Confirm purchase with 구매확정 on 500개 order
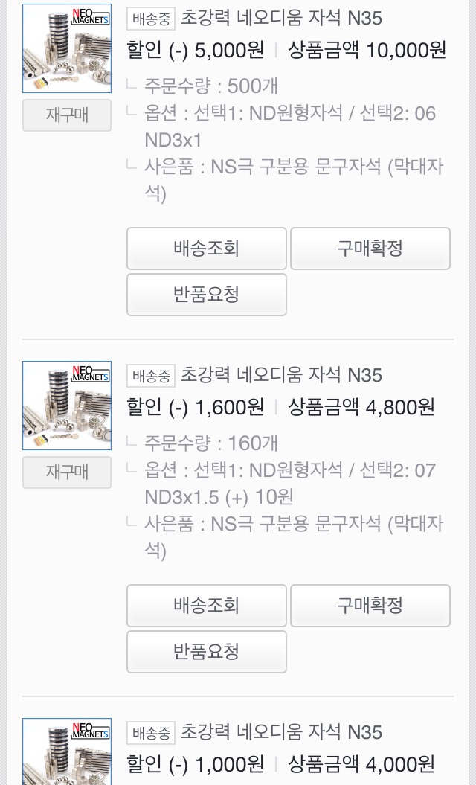 (370, 249)
